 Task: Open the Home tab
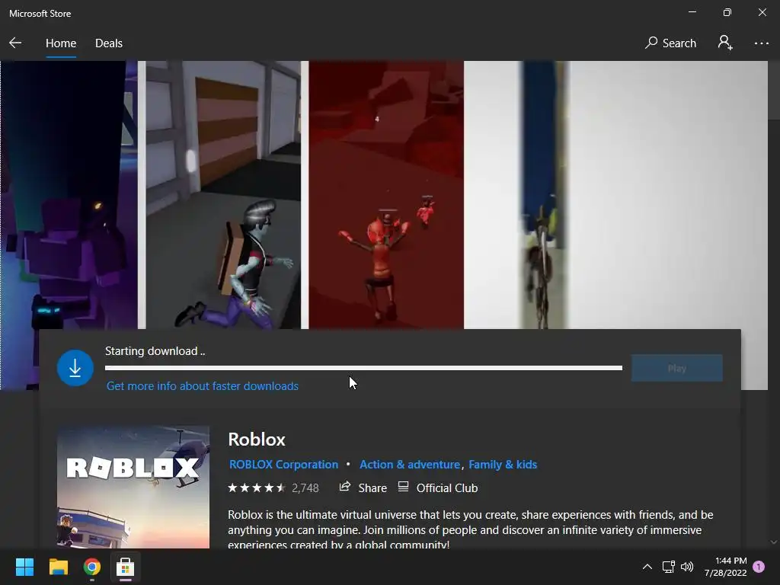tap(61, 43)
